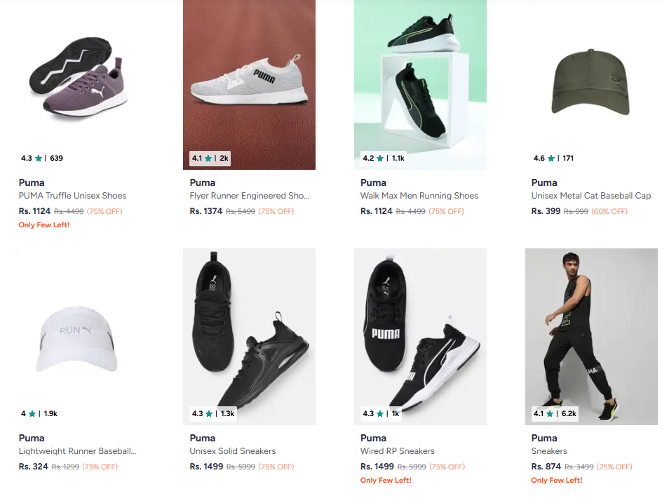
Task: Click the Rs. 874 price of Sneakers
Action: coord(546,467)
